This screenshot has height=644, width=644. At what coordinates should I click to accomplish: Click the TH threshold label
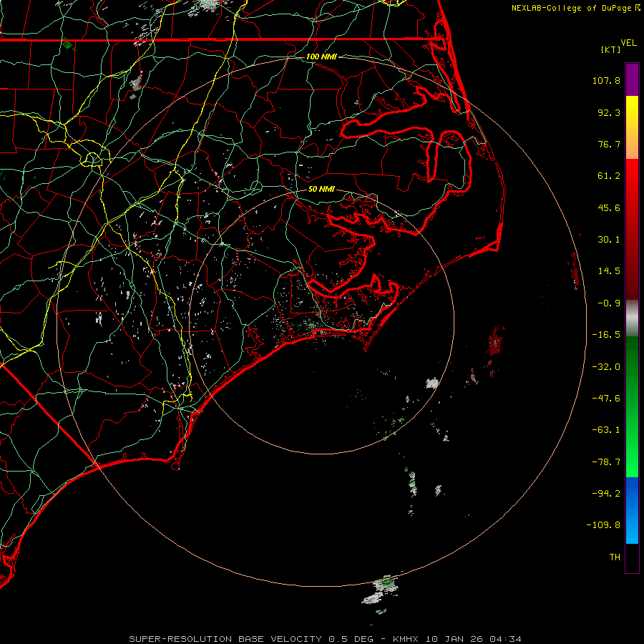tap(615, 557)
